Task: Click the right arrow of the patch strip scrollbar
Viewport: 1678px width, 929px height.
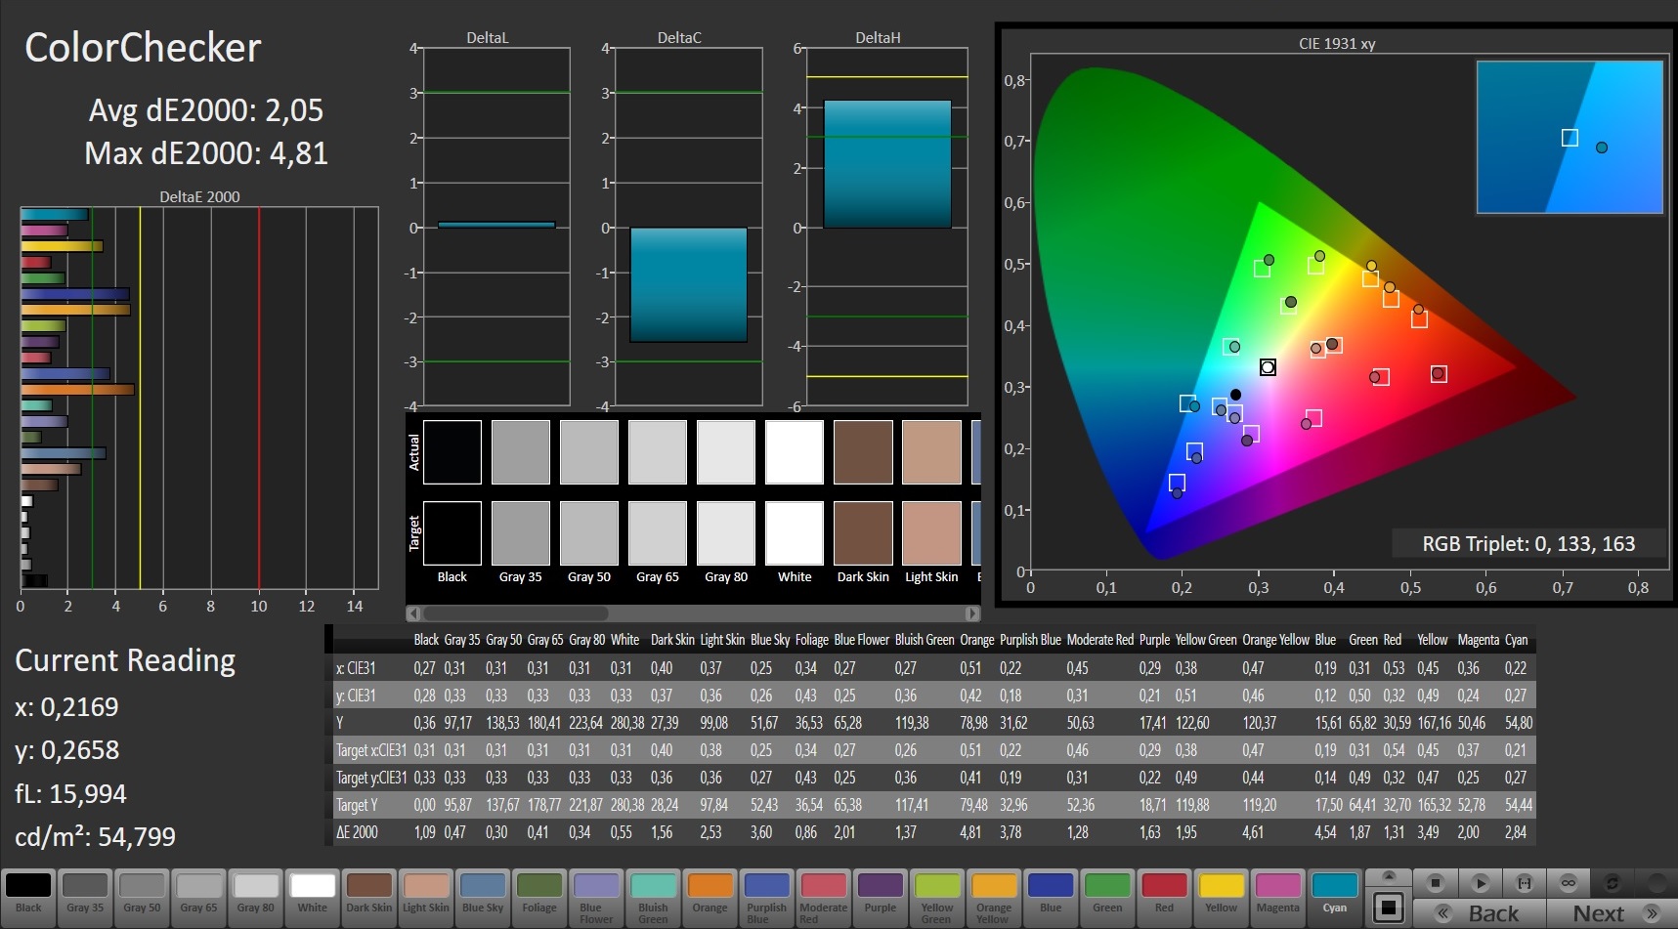Action: pyautogui.click(x=972, y=613)
